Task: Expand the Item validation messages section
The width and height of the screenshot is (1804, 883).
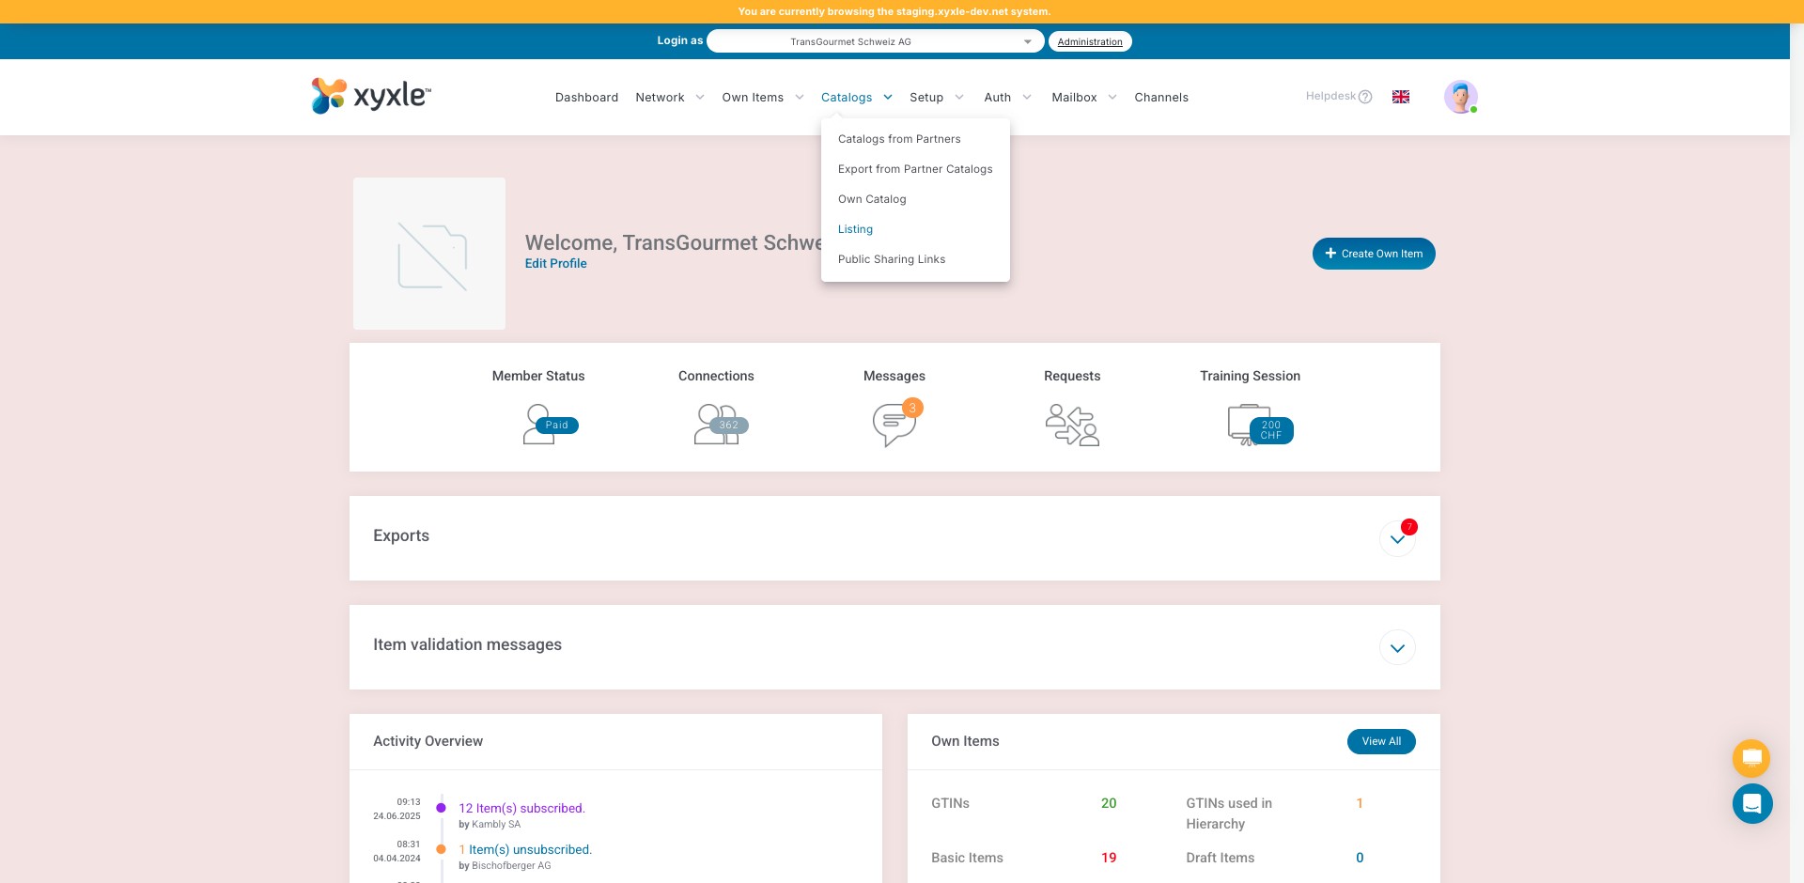Action: [1397, 648]
